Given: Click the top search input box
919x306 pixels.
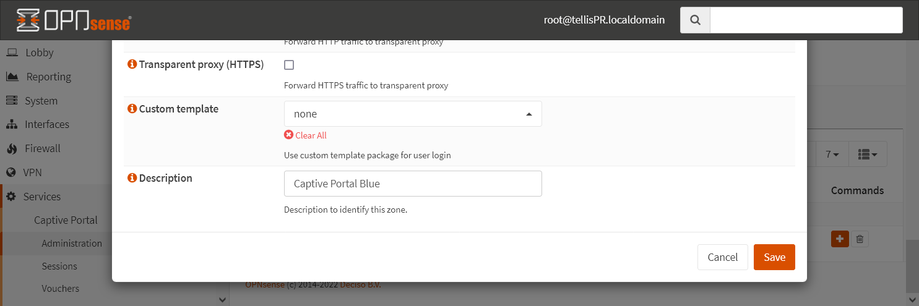Looking at the screenshot, I should pyautogui.click(x=806, y=20).
